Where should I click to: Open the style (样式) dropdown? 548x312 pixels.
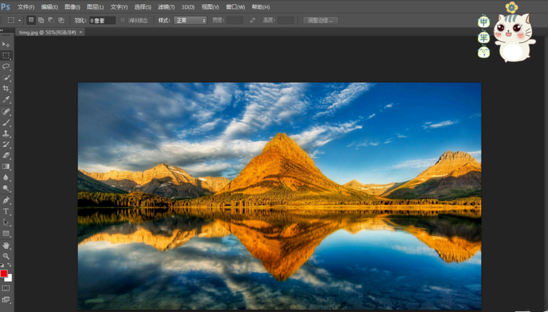tap(190, 20)
